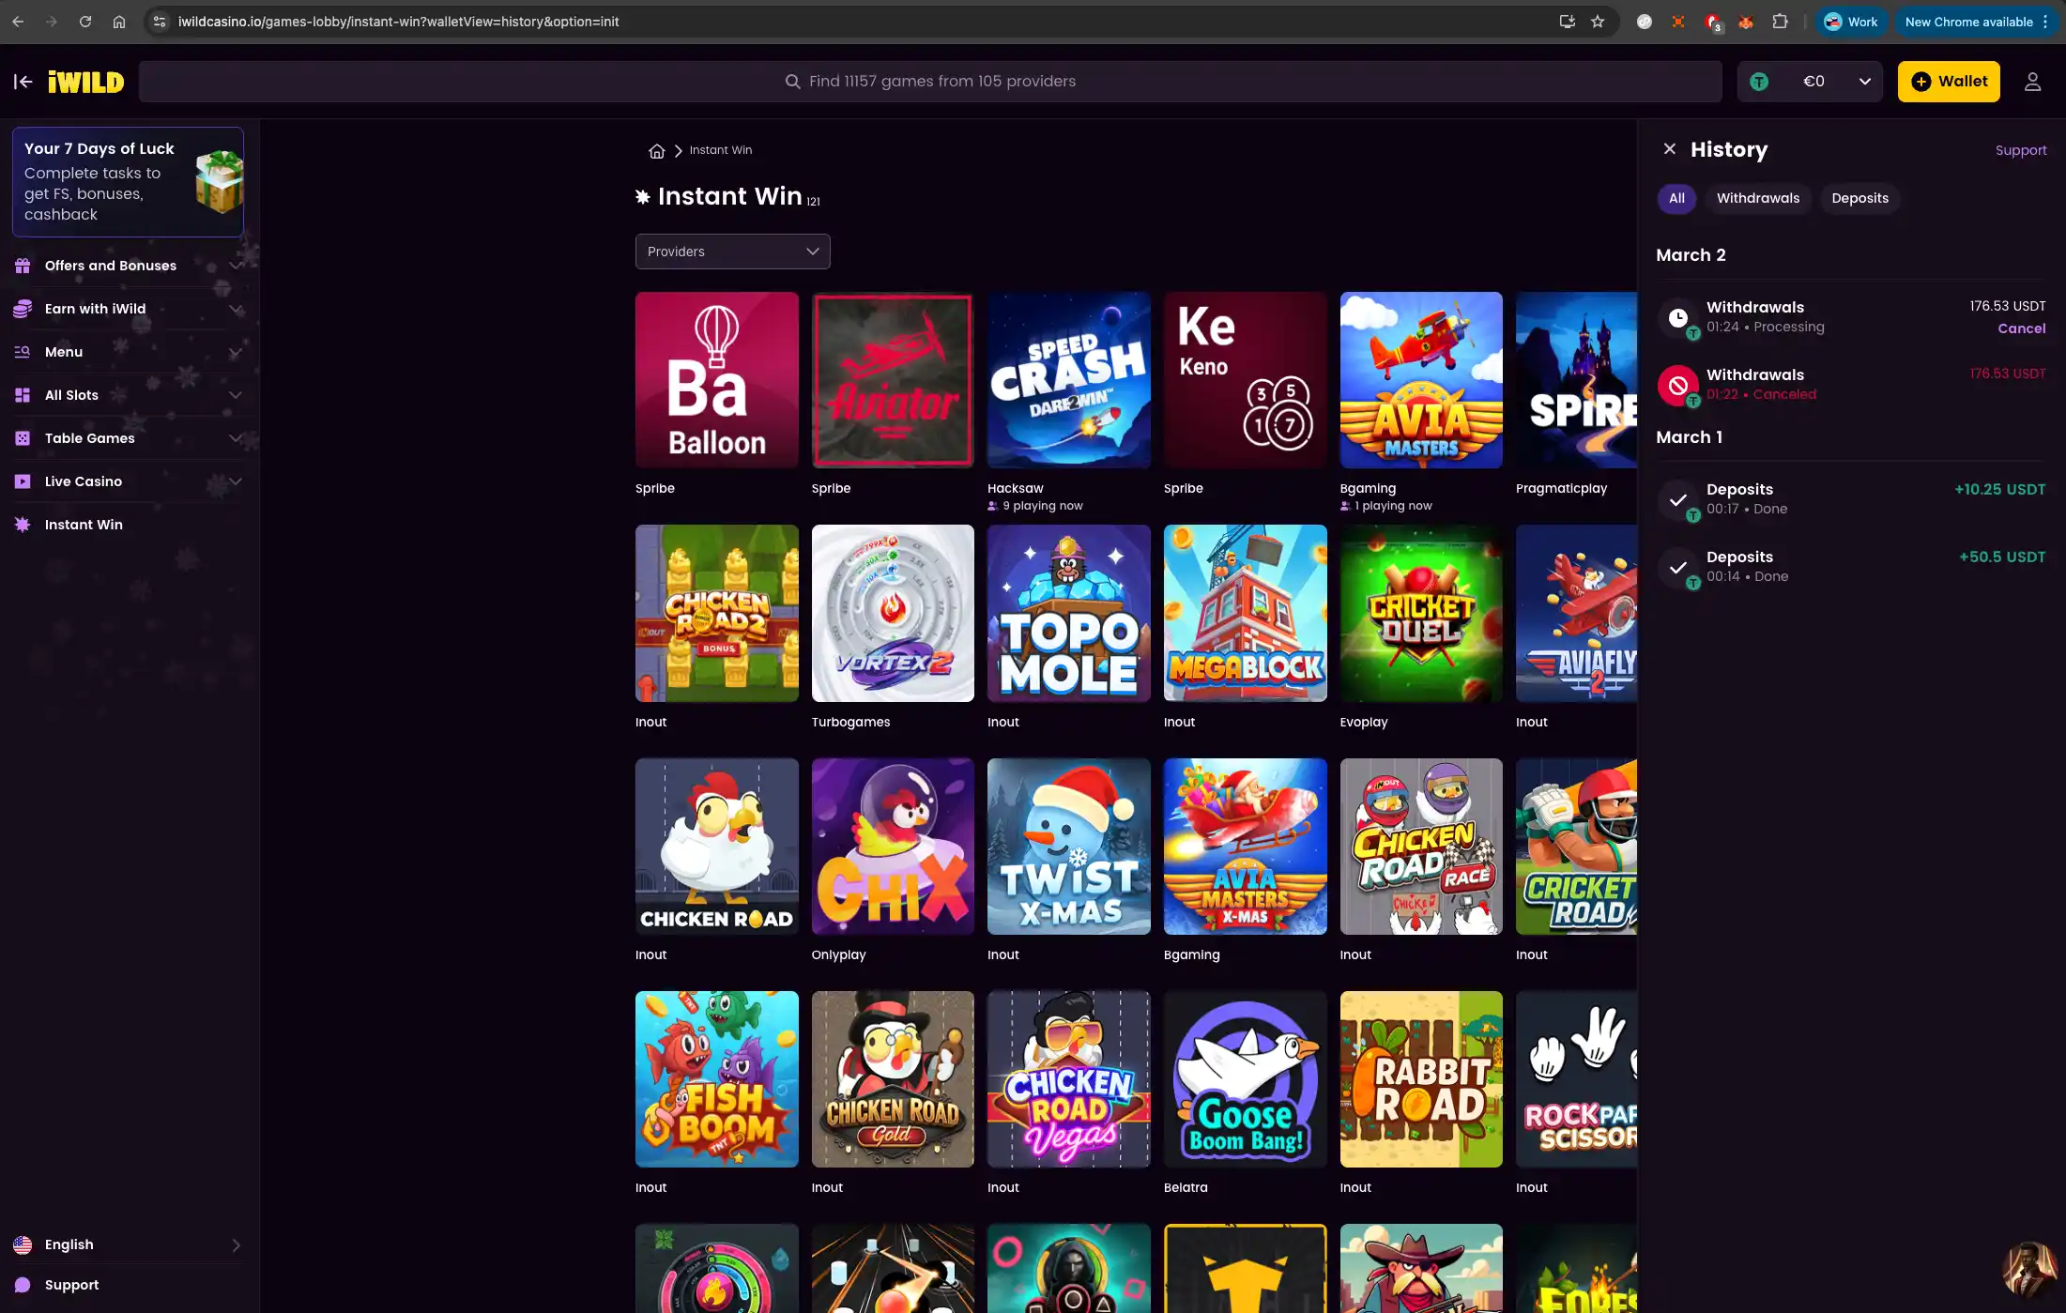
Task: Open Chrome's Work profile button
Action: click(x=1851, y=22)
